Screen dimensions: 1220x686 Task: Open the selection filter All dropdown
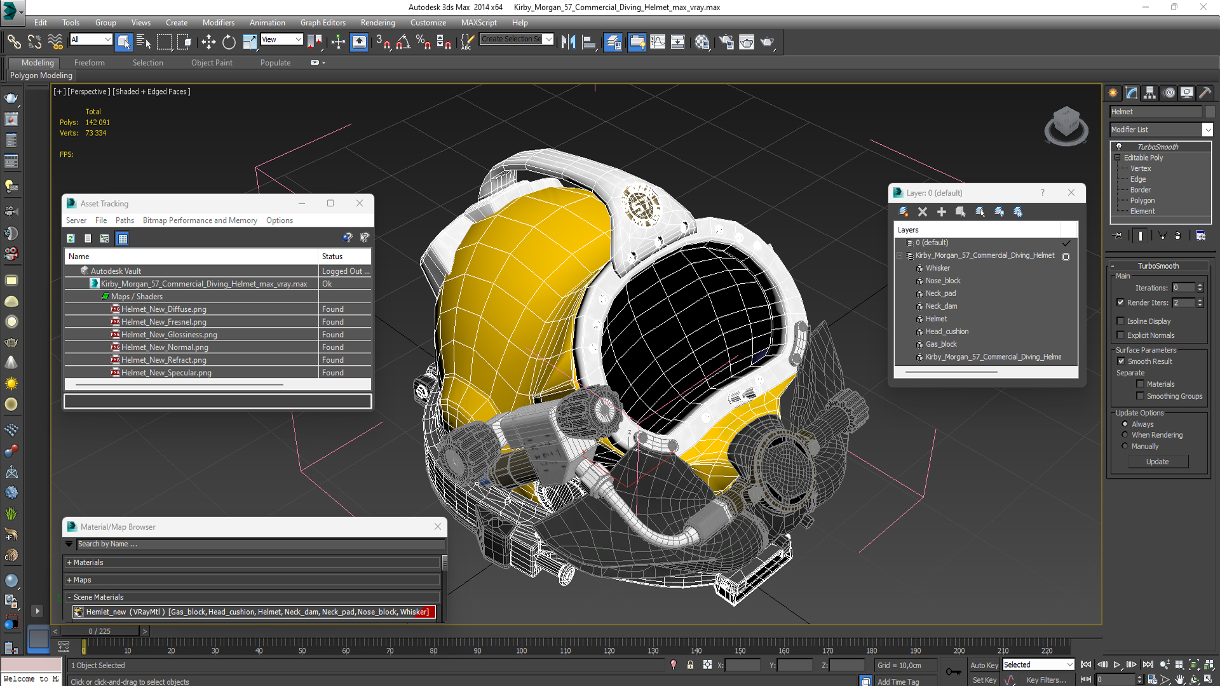click(x=107, y=39)
